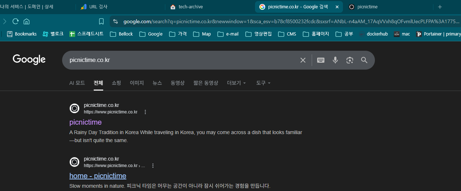Open the "home - picnictime" result link

point(98,176)
